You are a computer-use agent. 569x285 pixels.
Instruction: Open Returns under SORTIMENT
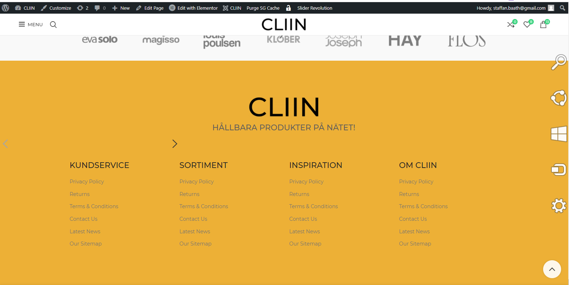[189, 194]
